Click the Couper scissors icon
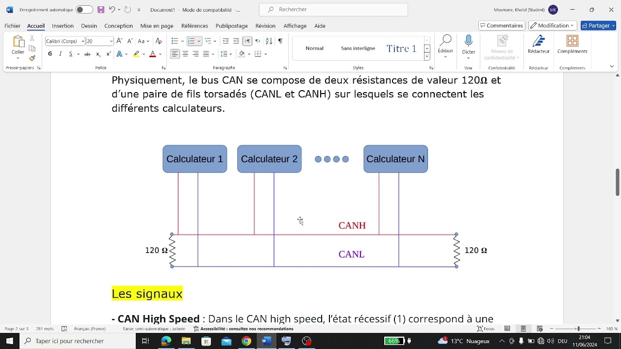621x349 pixels. click(x=32, y=38)
